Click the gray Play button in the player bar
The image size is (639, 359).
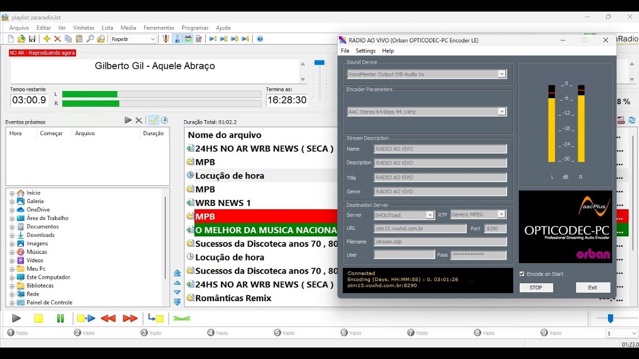(x=16, y=319)
